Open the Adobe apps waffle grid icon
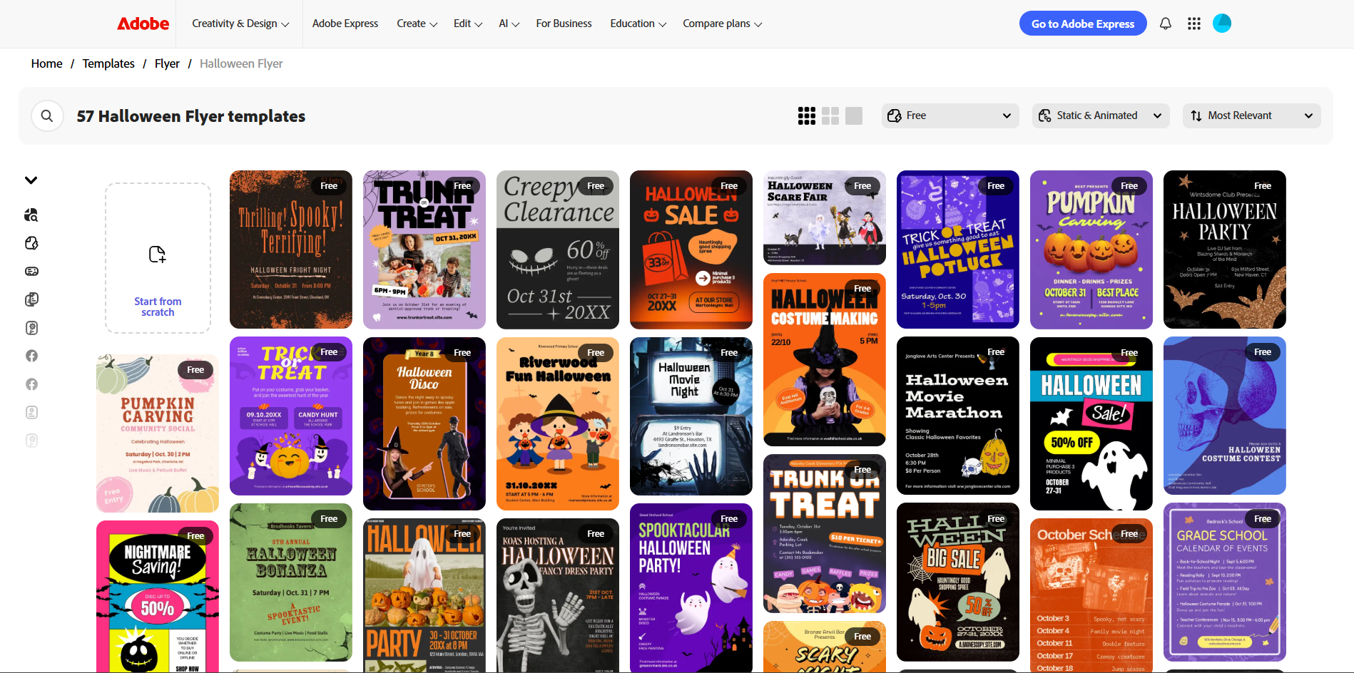 coord(1193,23)
